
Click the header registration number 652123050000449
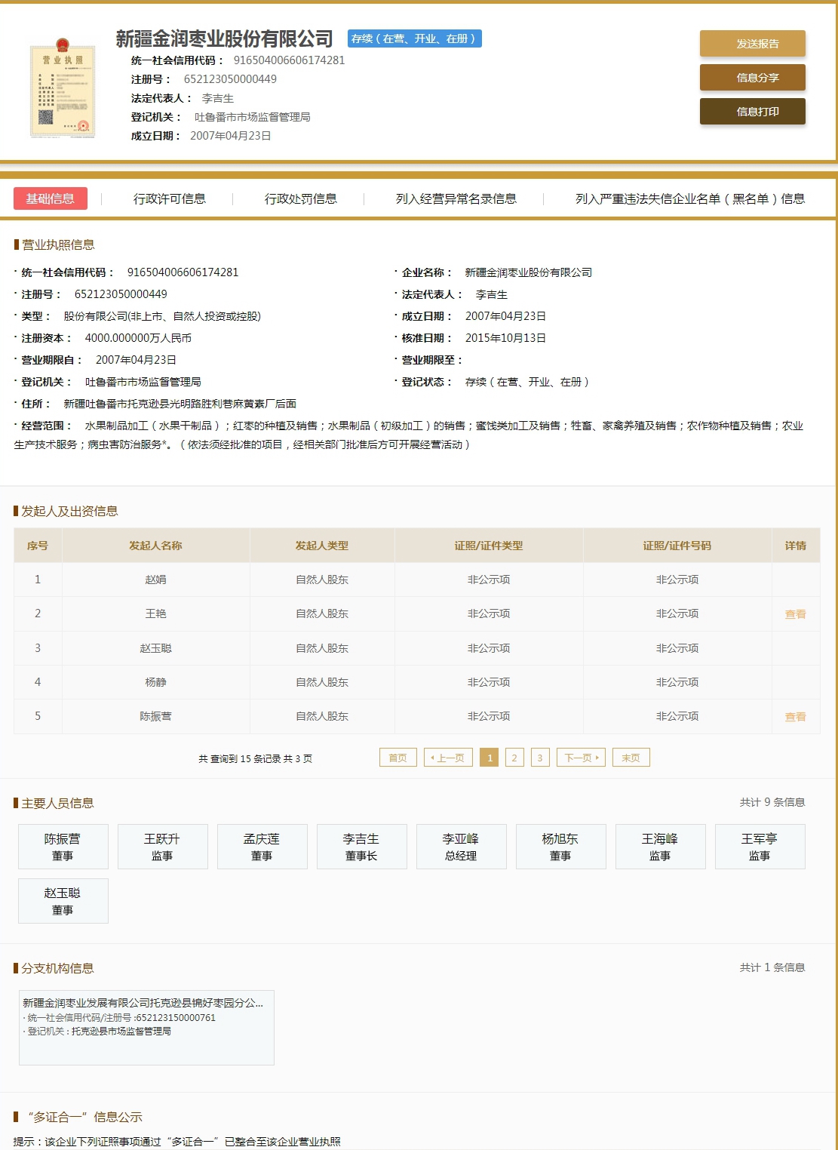(230, 79)
